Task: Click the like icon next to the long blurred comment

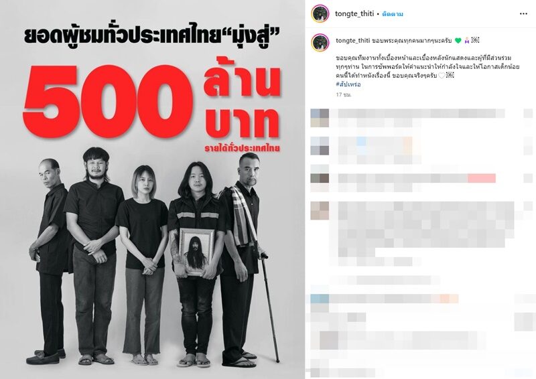Action: point(528,206)
